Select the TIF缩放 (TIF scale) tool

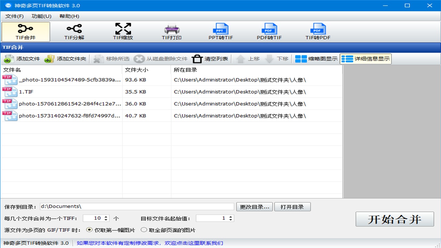123,31
